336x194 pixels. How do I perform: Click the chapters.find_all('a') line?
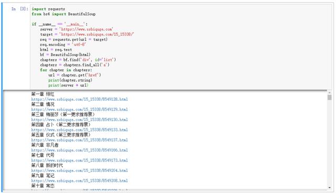click(75, 65)
